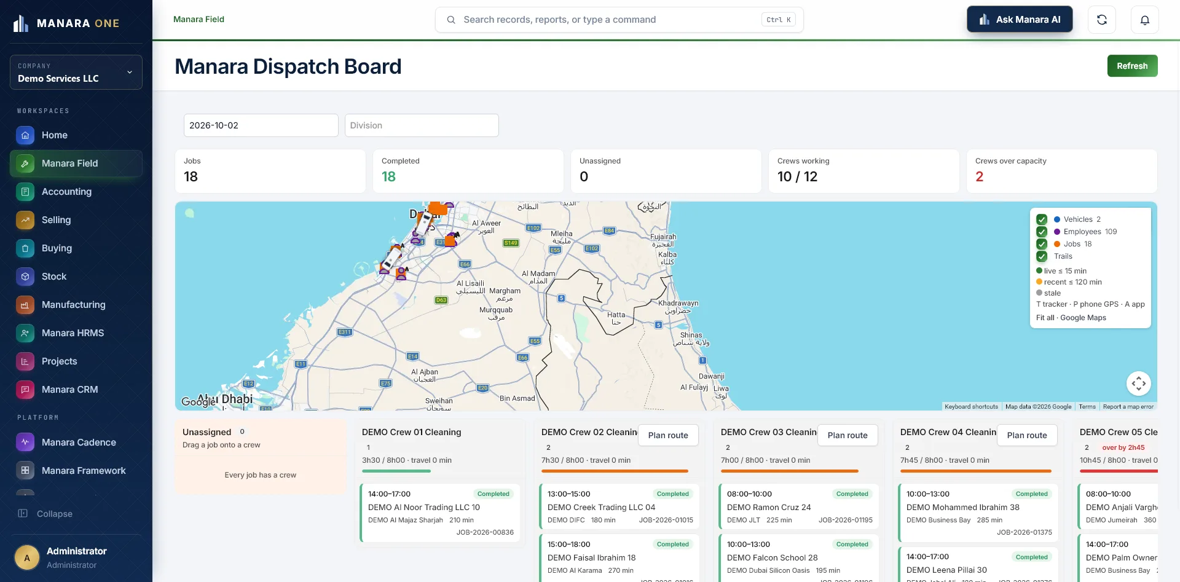Viewport: 1180px width, 582px height.
Task: Open job DEMO Creek Trading LLC 04
Action: coord(619,507)
